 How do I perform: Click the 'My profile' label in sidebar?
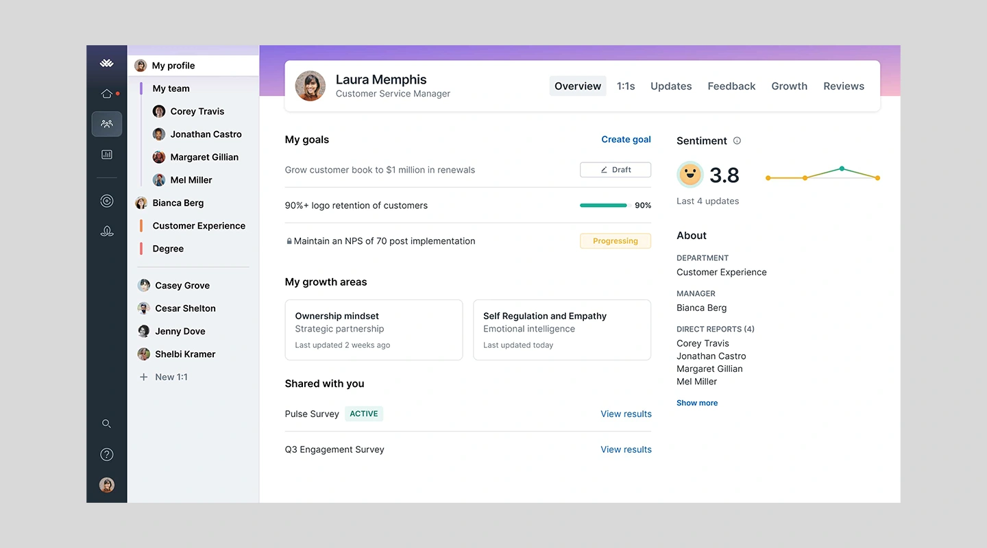[173, 66]
